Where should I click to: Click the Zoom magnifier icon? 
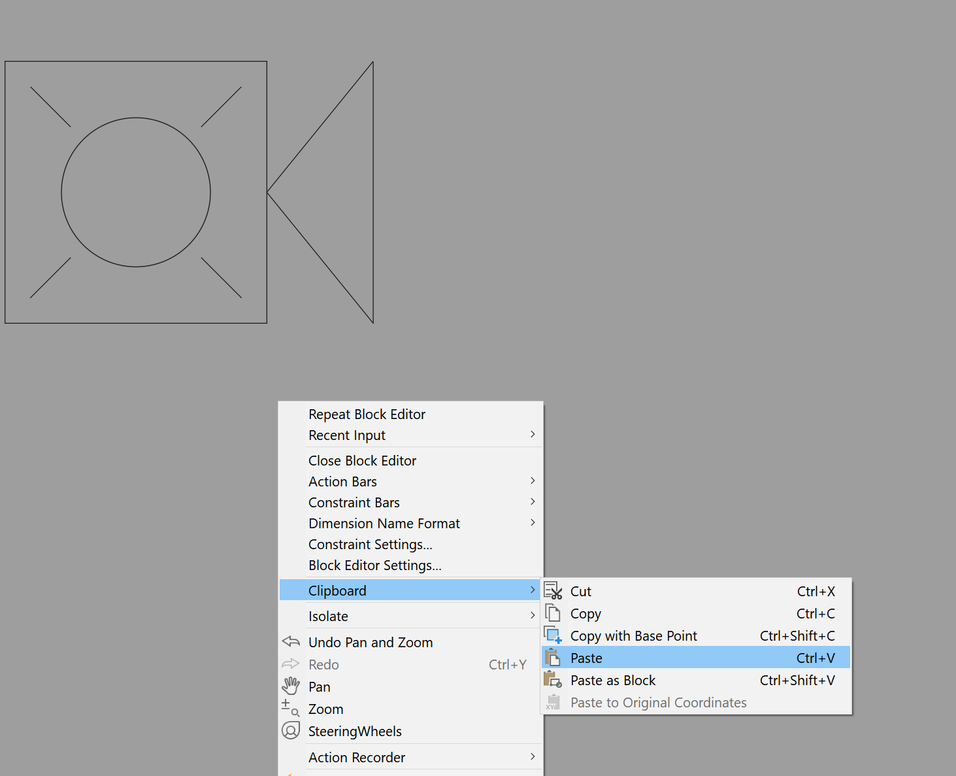[x=291, y=709]
